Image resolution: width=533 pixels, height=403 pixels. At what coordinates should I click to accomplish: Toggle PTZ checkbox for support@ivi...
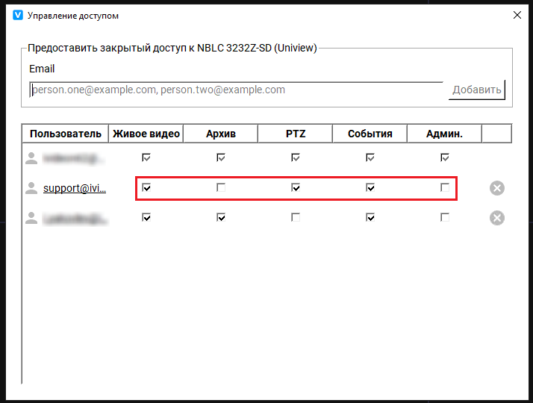[x=296, y=187]
